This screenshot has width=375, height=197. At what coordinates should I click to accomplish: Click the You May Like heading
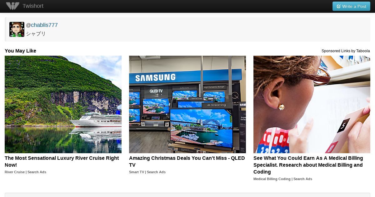[20, 51]
